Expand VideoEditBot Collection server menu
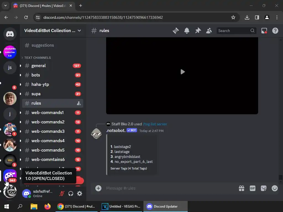 [53, 31]
